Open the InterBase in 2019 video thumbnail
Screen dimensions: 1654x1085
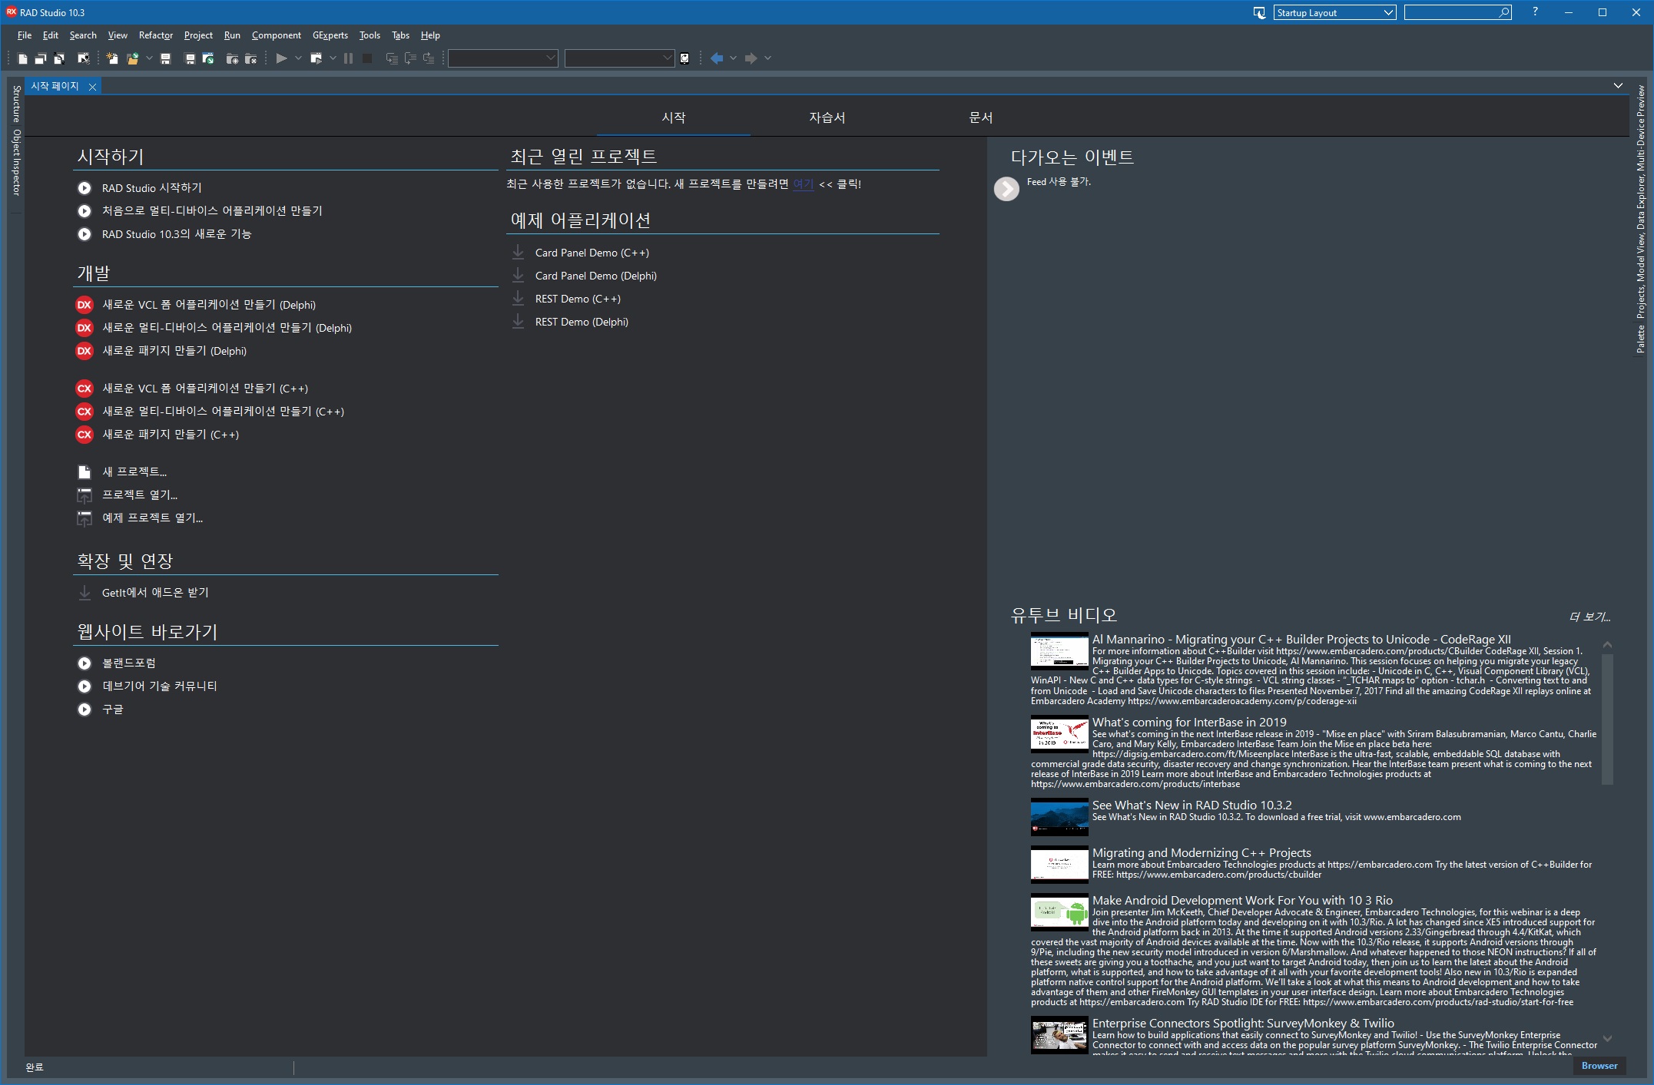pyautogui.click(x=1059, y=734)
